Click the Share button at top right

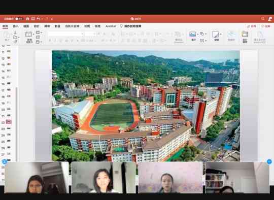252,26
